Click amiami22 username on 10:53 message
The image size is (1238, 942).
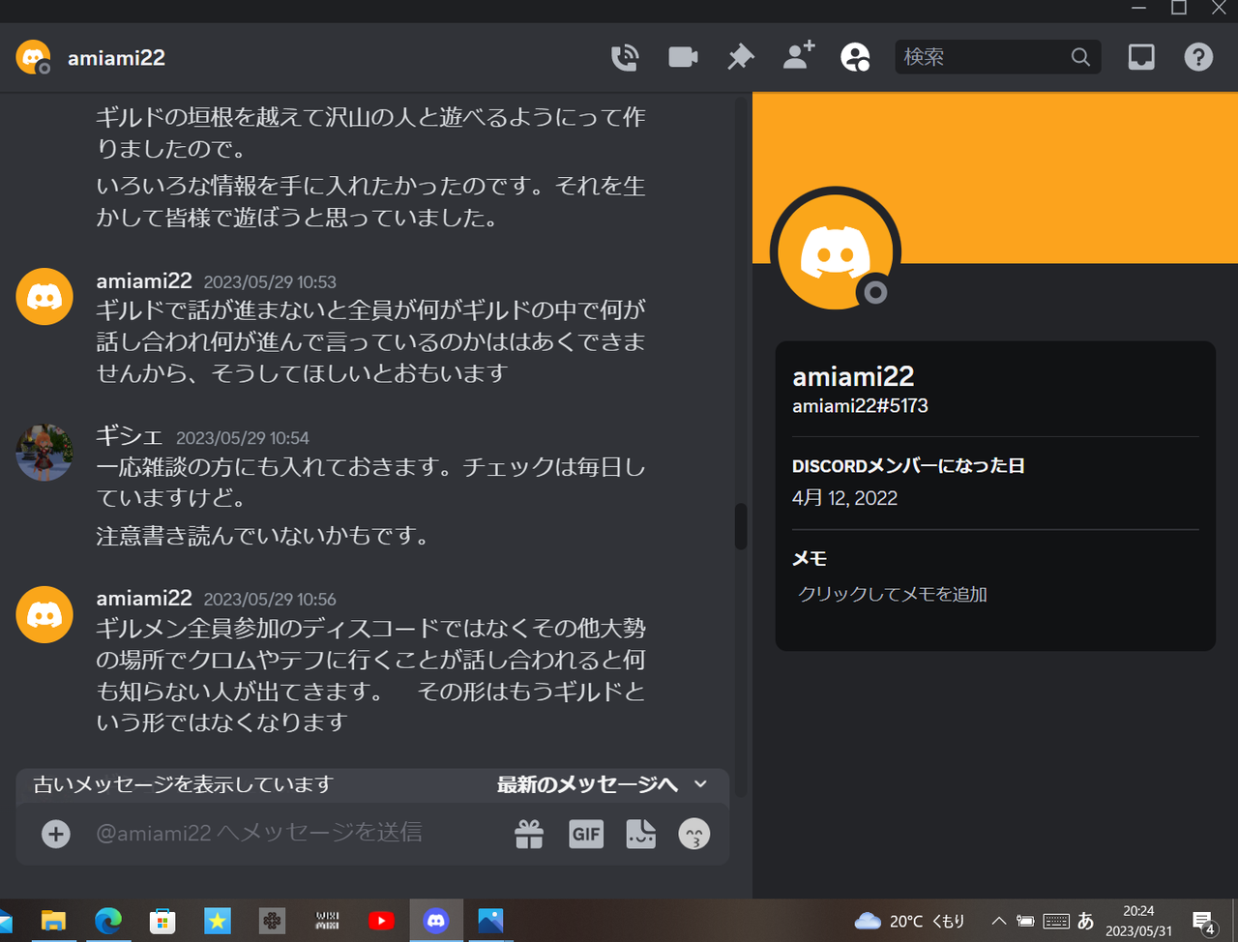pyautogui.click(x=144, y=280)
